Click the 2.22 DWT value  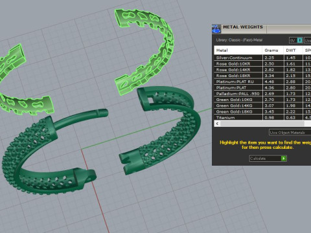click(291, 112)
